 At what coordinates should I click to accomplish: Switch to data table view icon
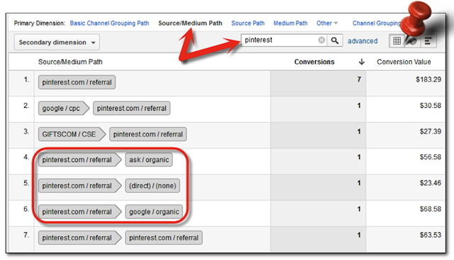click(x=397, y=41)
